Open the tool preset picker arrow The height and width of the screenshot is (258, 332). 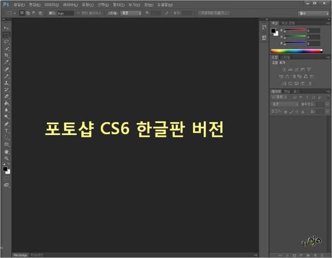15,13
